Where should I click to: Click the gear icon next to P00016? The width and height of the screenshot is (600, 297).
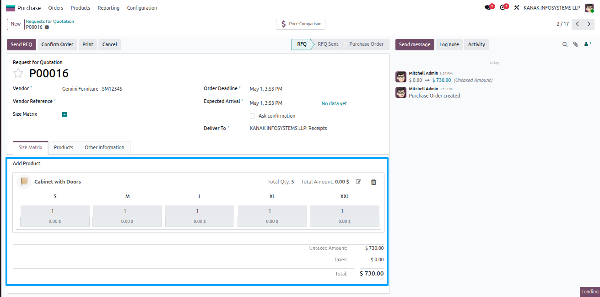[x=47, y=27]
